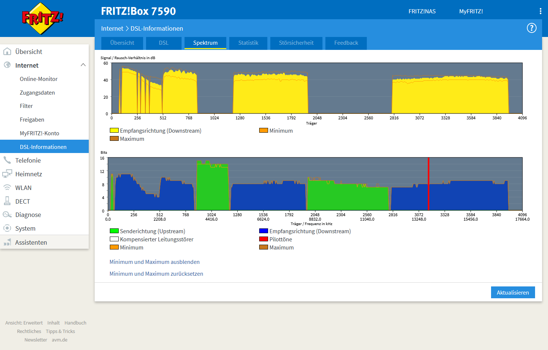The height and width of the screenshot is (350, 548).
Task: Click the Assistenten wizard icon
Action: click(7, 242)
